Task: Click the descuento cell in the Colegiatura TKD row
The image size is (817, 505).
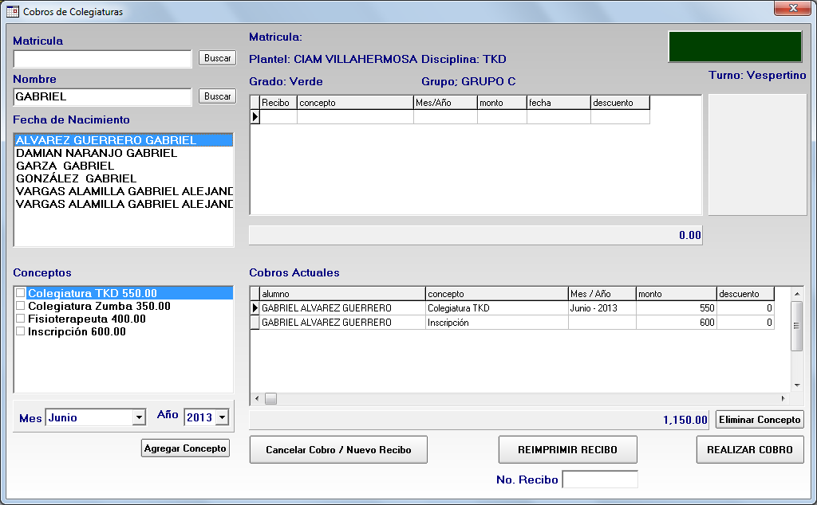Action: (x=746, y=308)
